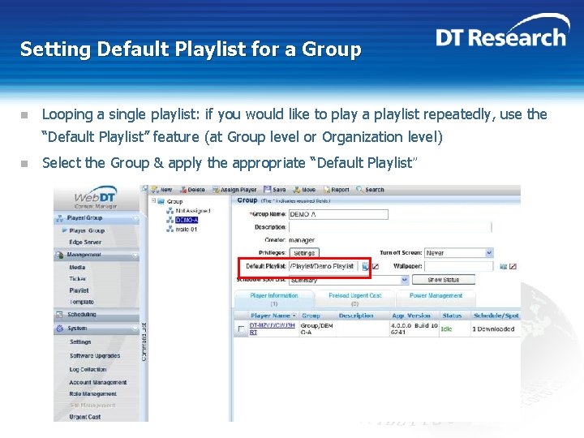
Task: Collapse the Management sidebar section
Action: click(x=135, y=255)
